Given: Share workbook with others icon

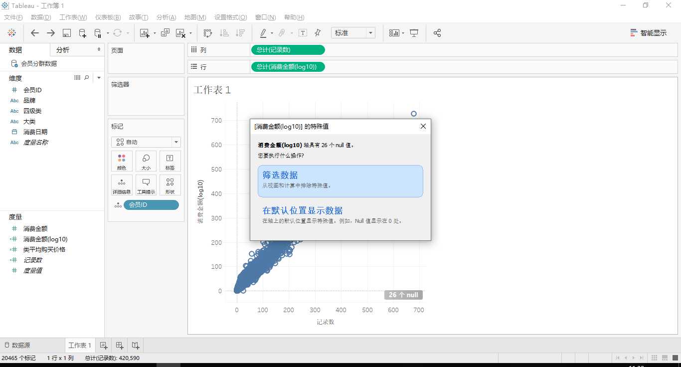Looking at the screenshot, I should (x=437, y=33).
